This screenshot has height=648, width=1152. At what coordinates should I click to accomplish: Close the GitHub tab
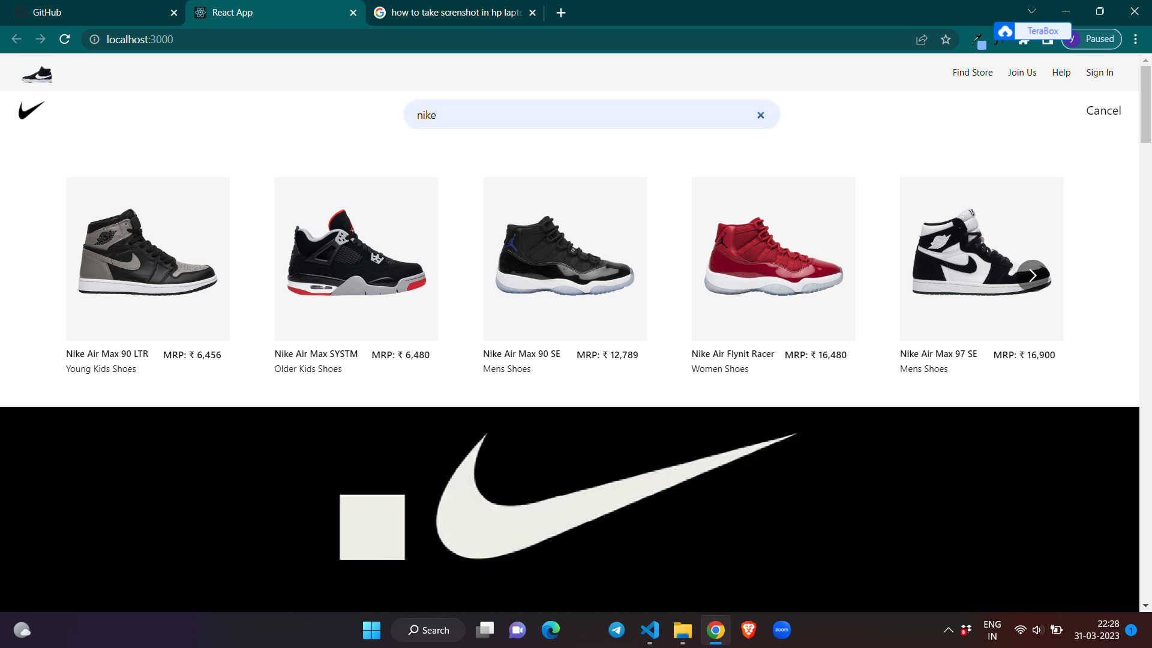(174, 13)
